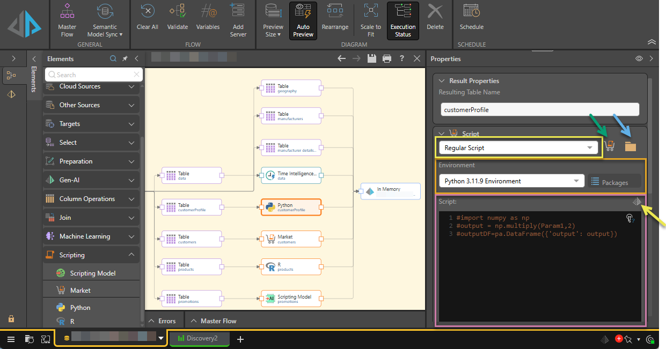Toggle Properties panel eye icon
Viewport: 666px width, 349px height.
tap(639, 59)
